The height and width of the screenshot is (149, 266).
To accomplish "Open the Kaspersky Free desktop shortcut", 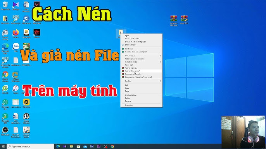I will click(x=5, y=104).
